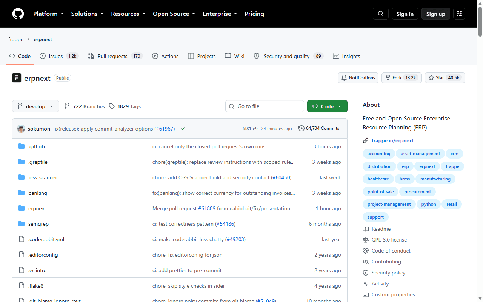
Task: Click the erpnext repository avatar icon
Action: (x=17, y=78)
